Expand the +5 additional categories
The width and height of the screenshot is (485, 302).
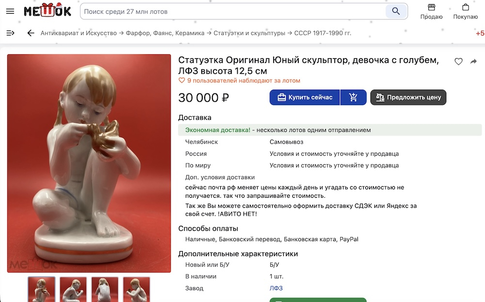480,33
